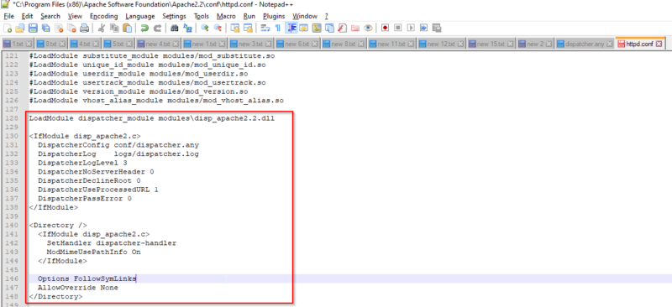
Task: Switch to the dispatcher.any tab
Action: (585, 44)
